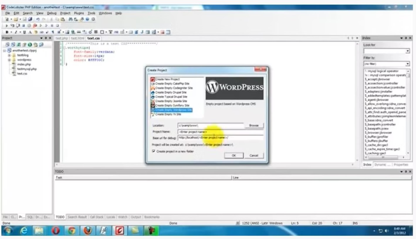Switch to the test.html editor tab
This screenshot has height=239, width=416.
78,38
